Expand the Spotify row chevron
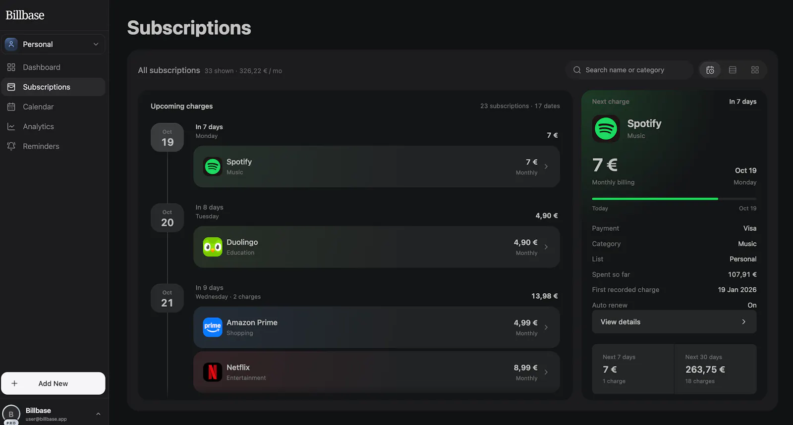Screen dimensions: 793x425 coord(546,166)
